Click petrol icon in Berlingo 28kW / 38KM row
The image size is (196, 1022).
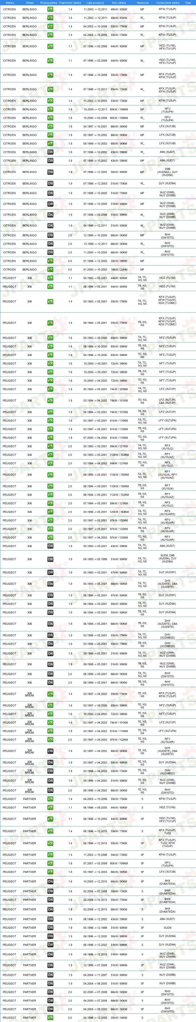point(50,261)
